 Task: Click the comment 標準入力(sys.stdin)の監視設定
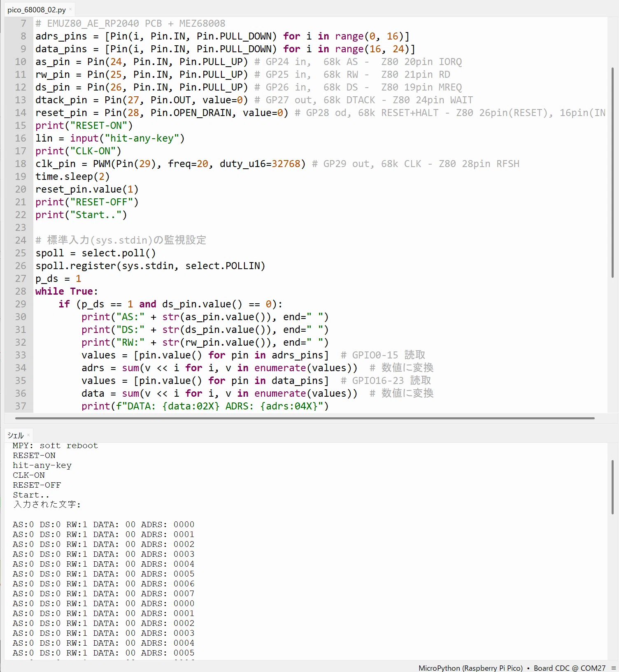click(x=121, y=240)
